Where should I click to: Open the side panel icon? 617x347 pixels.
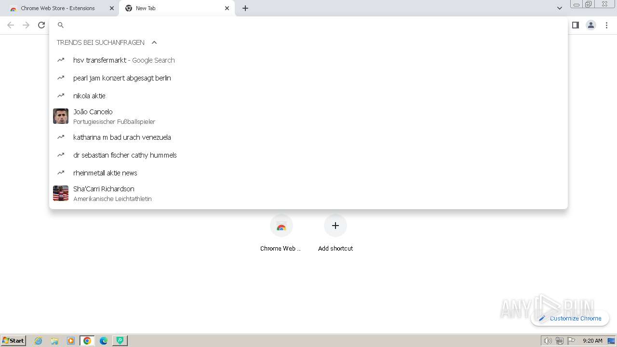tap(575, 25)
